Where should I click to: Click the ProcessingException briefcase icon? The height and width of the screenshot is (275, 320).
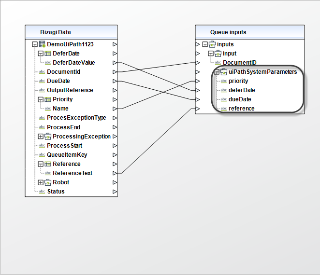[48, 136]
